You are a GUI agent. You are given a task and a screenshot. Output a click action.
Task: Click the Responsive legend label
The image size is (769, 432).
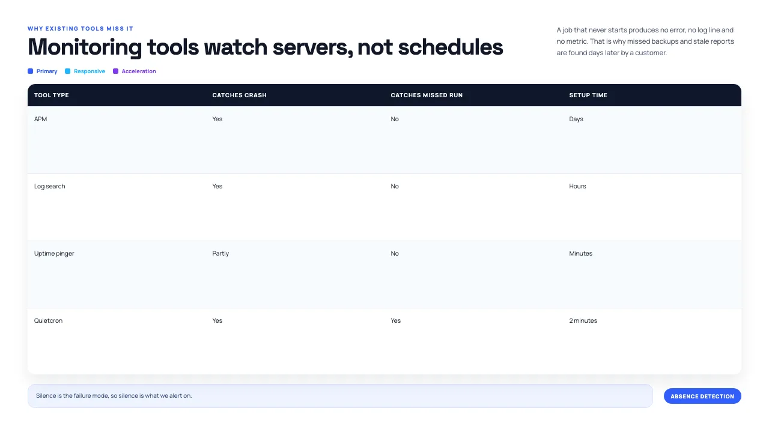[x=90, y=71]
